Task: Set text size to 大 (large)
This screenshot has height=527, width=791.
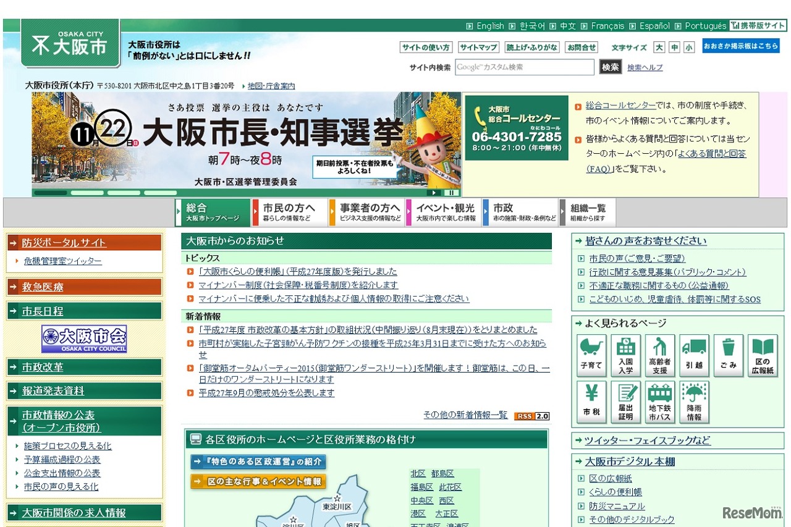Action: pos(659,47)
